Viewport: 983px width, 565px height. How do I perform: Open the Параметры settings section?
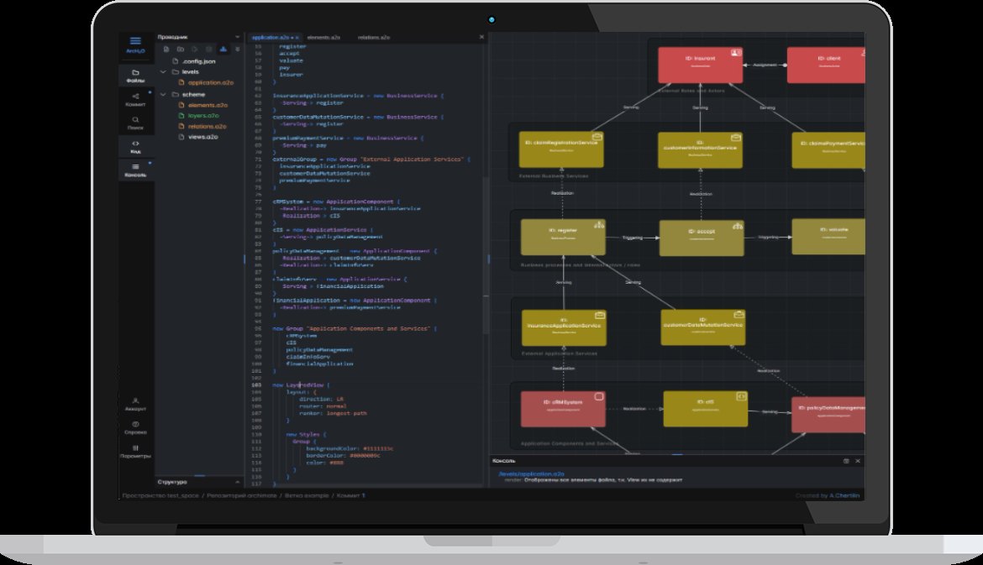tap(135, 452)
